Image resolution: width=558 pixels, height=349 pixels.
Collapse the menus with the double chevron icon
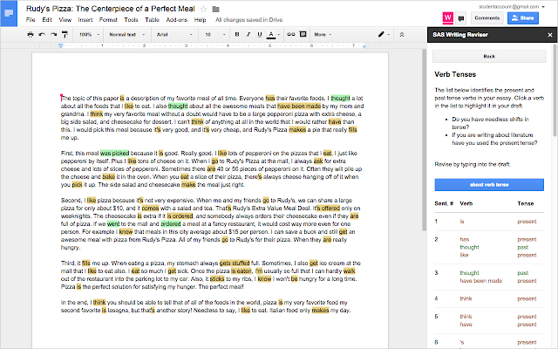point(402,35)
